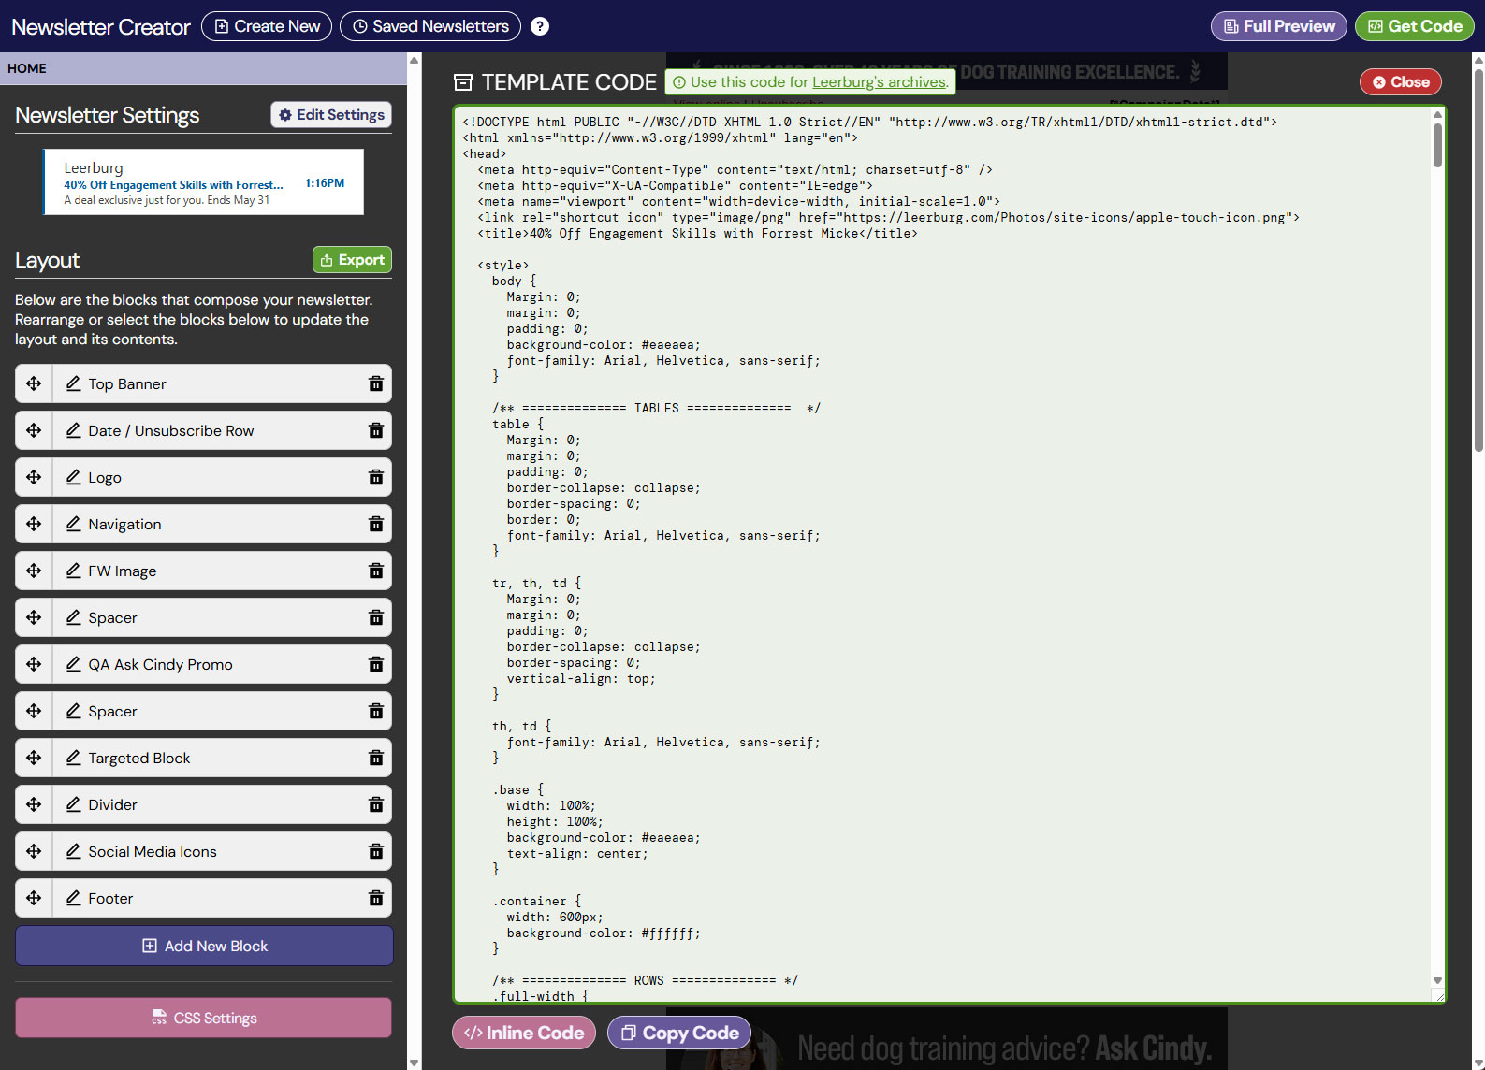Open Edit Settings for the newsletter
Screen dimensions: 1485x1070
point(331,114)
